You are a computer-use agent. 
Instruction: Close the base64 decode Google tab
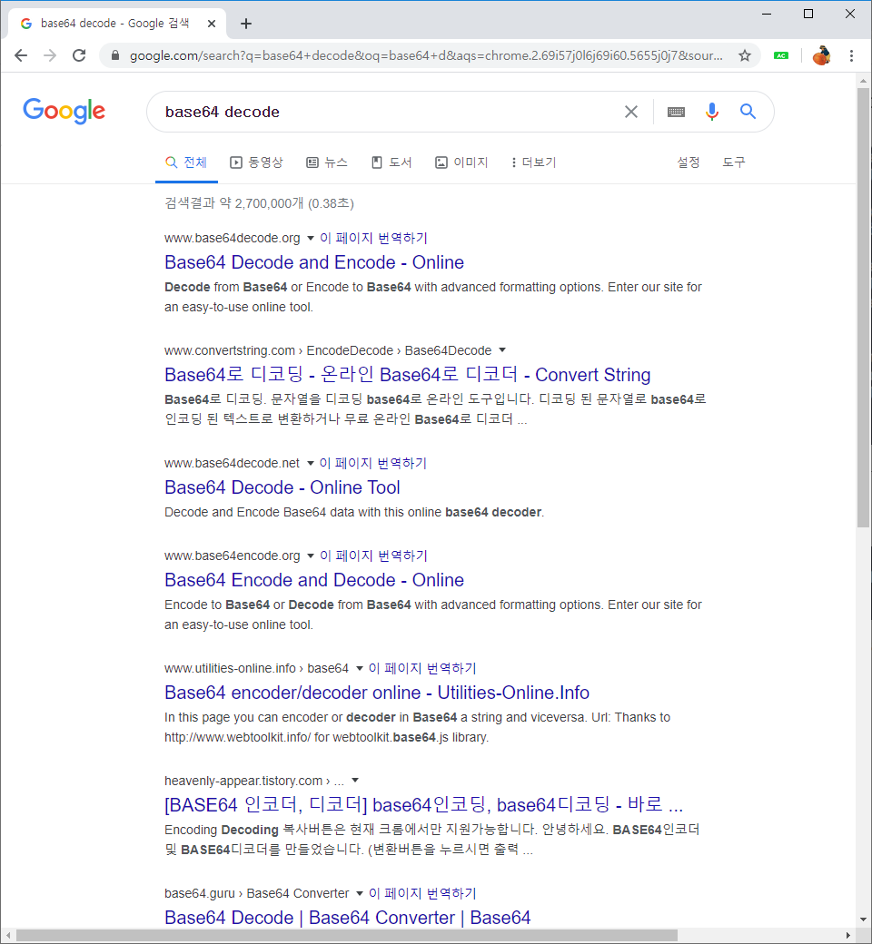click(212, 24)
